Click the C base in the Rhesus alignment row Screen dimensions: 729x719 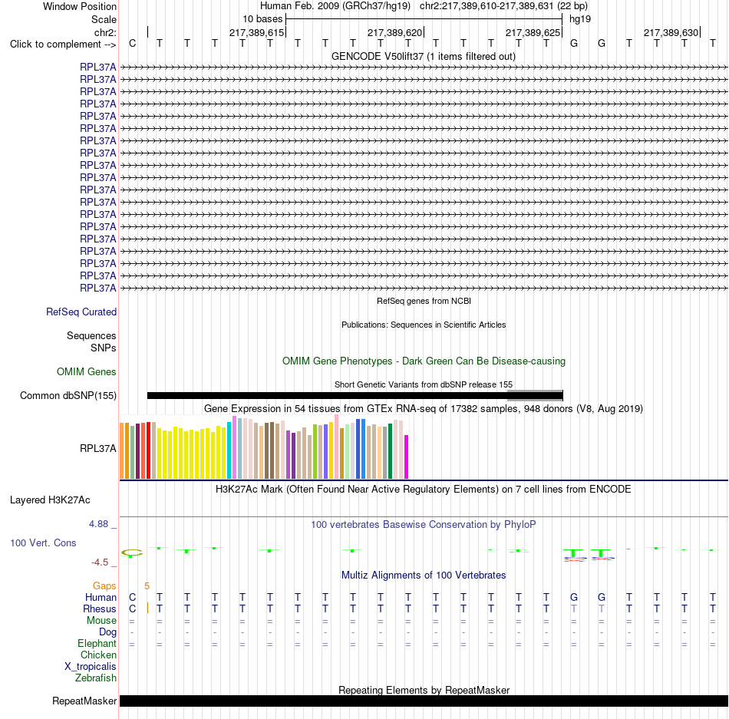coord(133,609)
